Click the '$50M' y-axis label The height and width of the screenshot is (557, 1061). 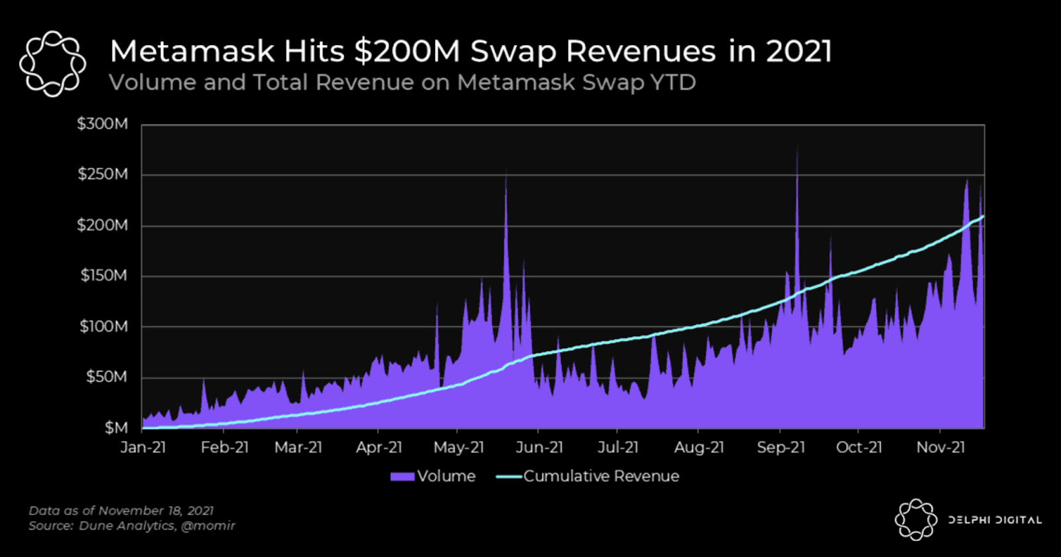[x=107, y=377]
